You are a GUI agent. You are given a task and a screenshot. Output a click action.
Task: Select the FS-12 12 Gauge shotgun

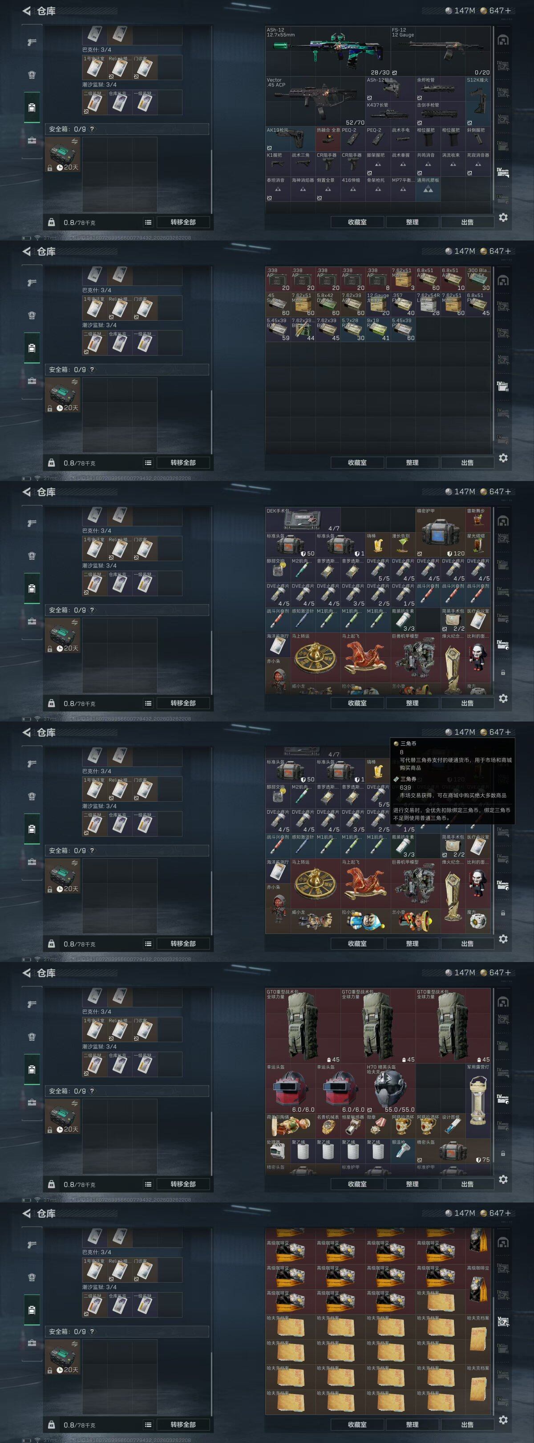click(441, 52)
